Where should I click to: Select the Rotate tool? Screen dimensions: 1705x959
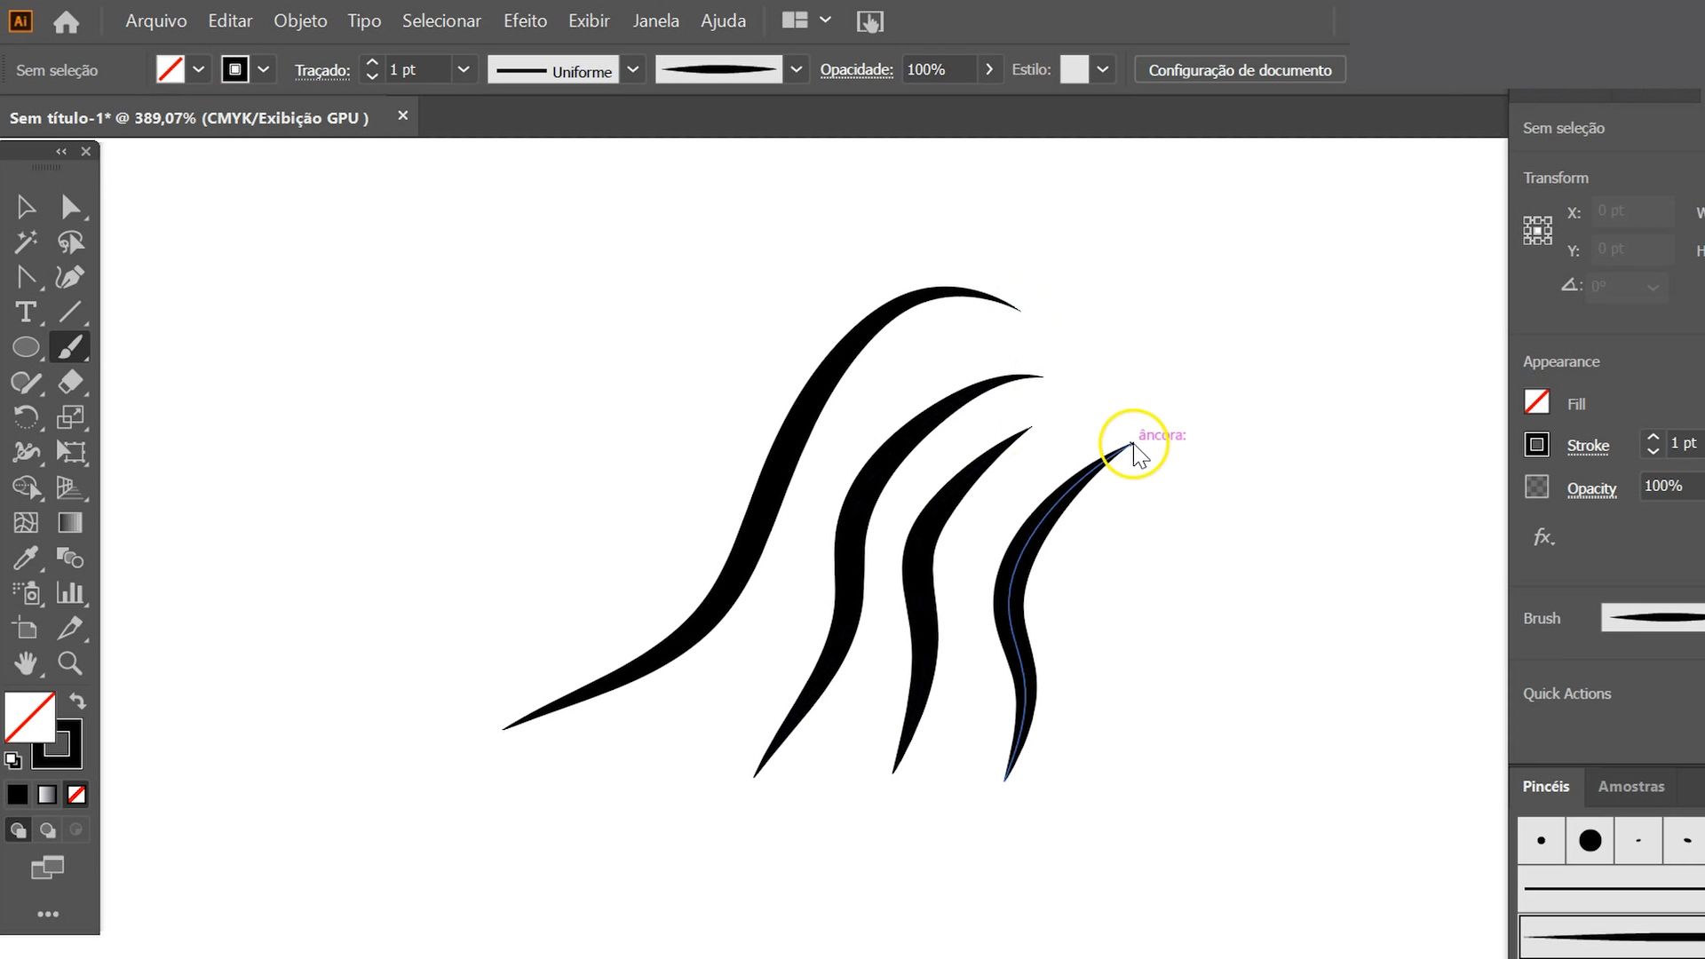[x=26, y=417]
